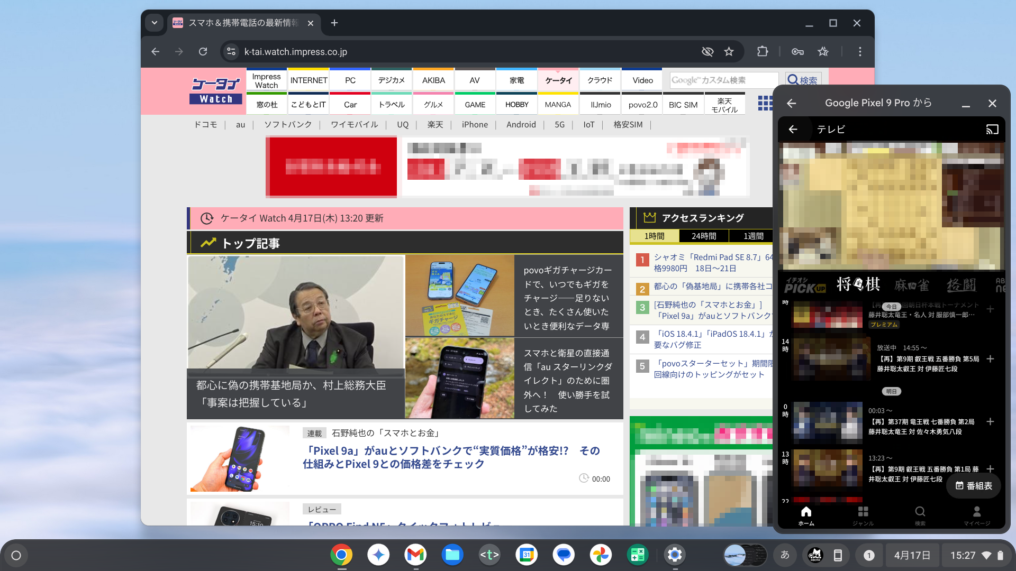This screenshot has height=571, width=1016.
Task: Open Gmail from the shelf
Action: (415, 555)
